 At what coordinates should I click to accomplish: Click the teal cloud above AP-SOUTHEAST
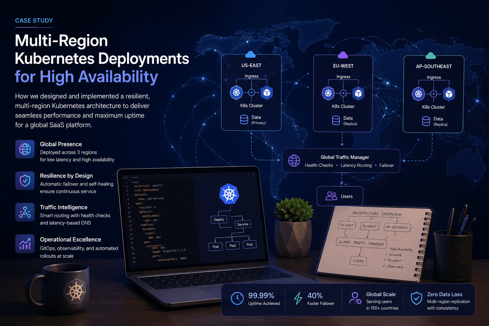point(431,56)
